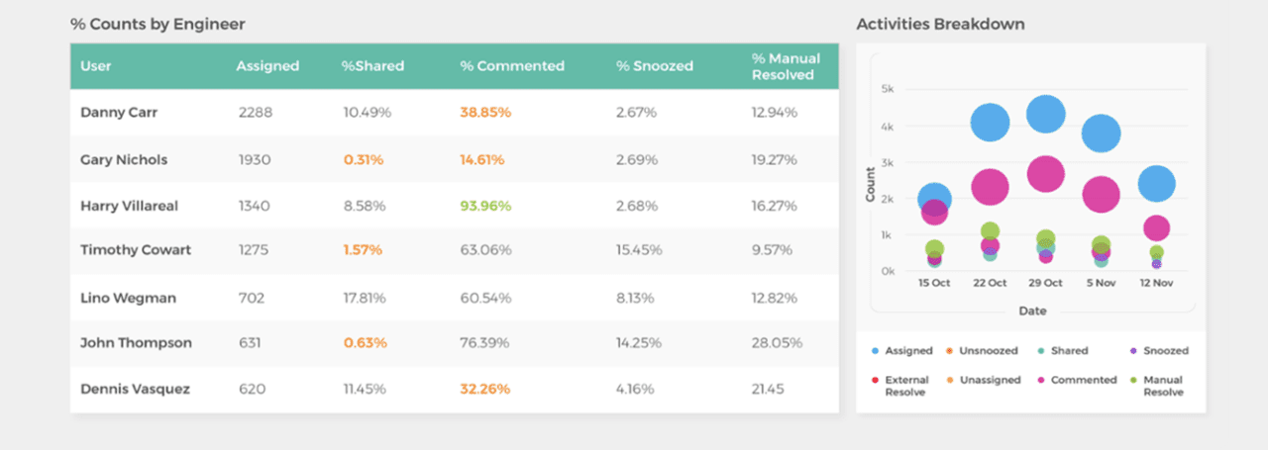Toggle the Shared legend series

pos(1069,351)
